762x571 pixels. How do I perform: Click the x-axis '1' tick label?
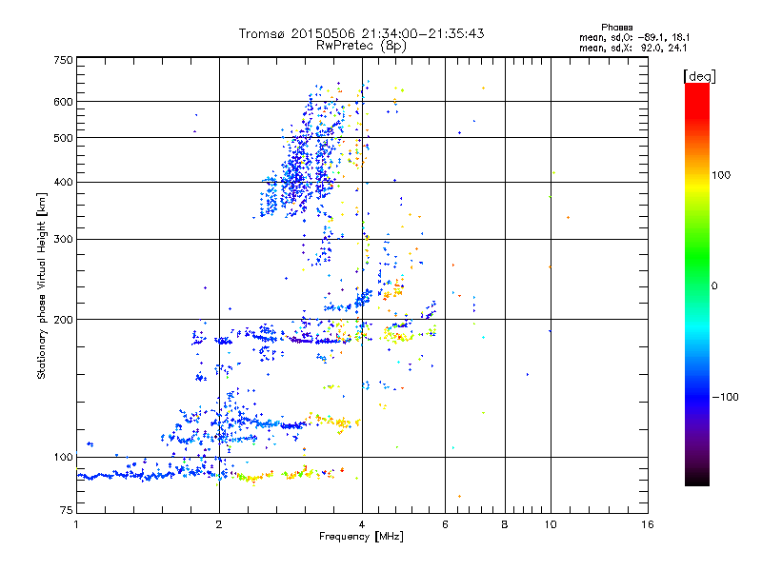tap(76, 524)
